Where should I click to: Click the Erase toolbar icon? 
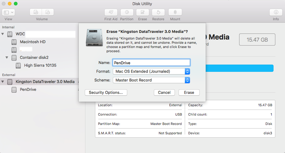[143, 12]
